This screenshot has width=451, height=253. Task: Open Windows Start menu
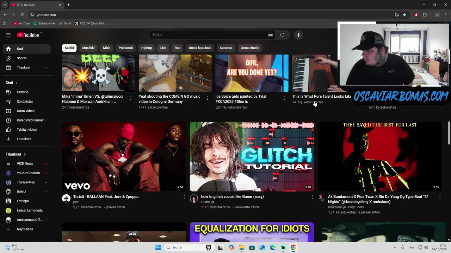(158, 247)
